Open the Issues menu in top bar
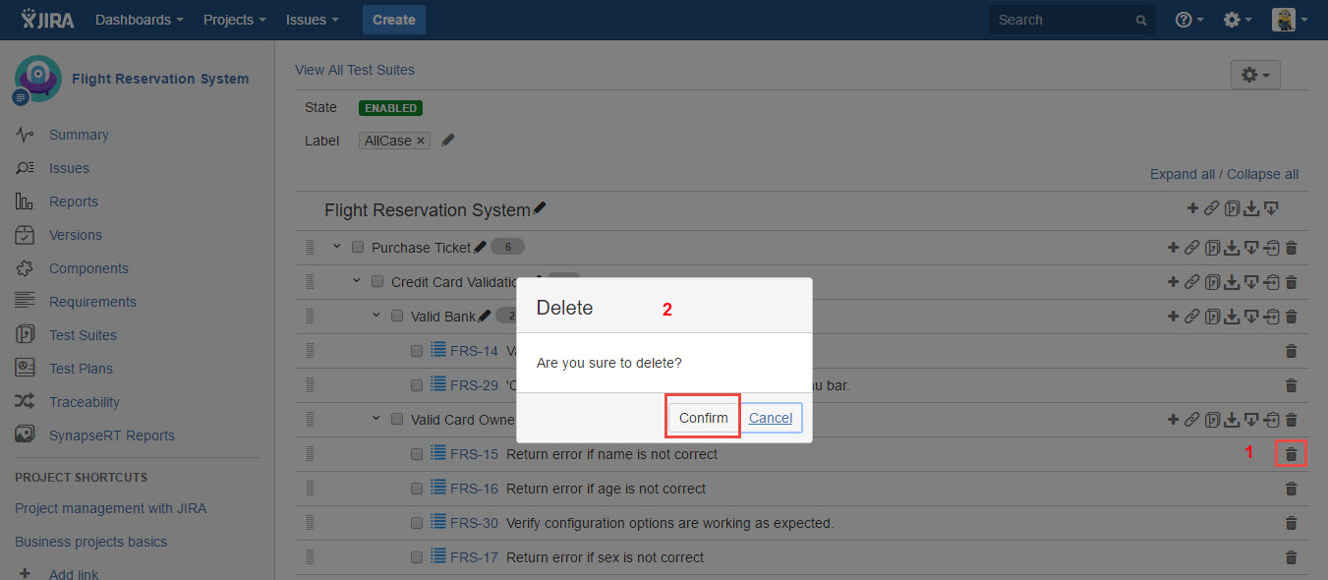The height and width of the screenshot is (580, 1328). click(312, 20)
